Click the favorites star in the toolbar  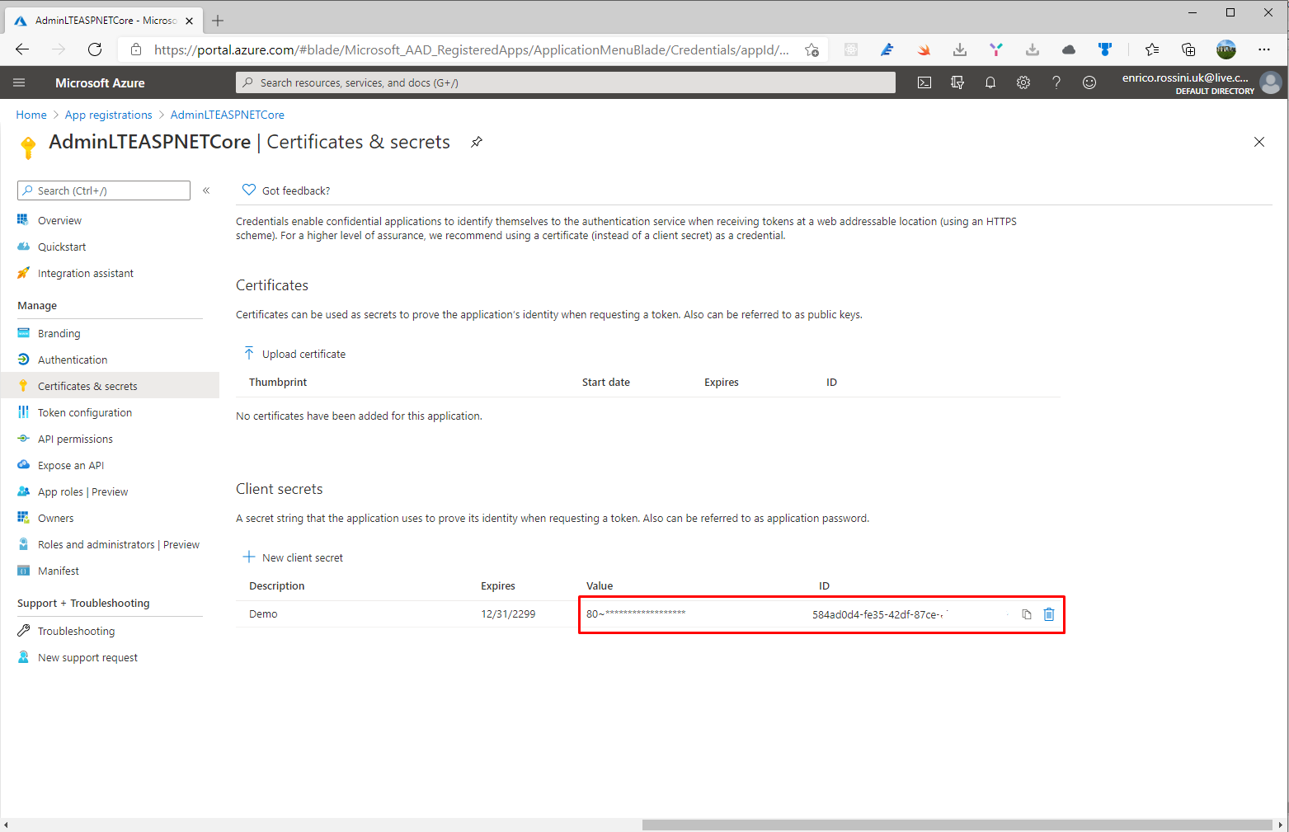(1151, 49)
